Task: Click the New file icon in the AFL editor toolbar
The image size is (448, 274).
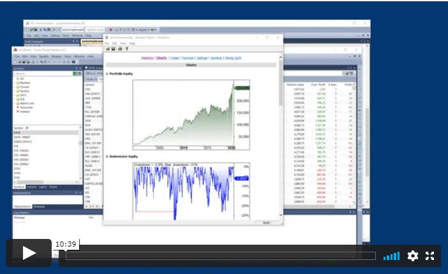Action: tap(27, 30)
